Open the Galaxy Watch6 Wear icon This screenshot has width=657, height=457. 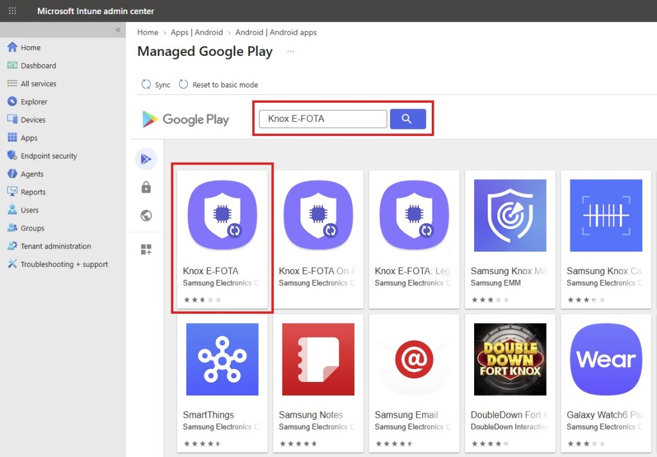(606, 359)
